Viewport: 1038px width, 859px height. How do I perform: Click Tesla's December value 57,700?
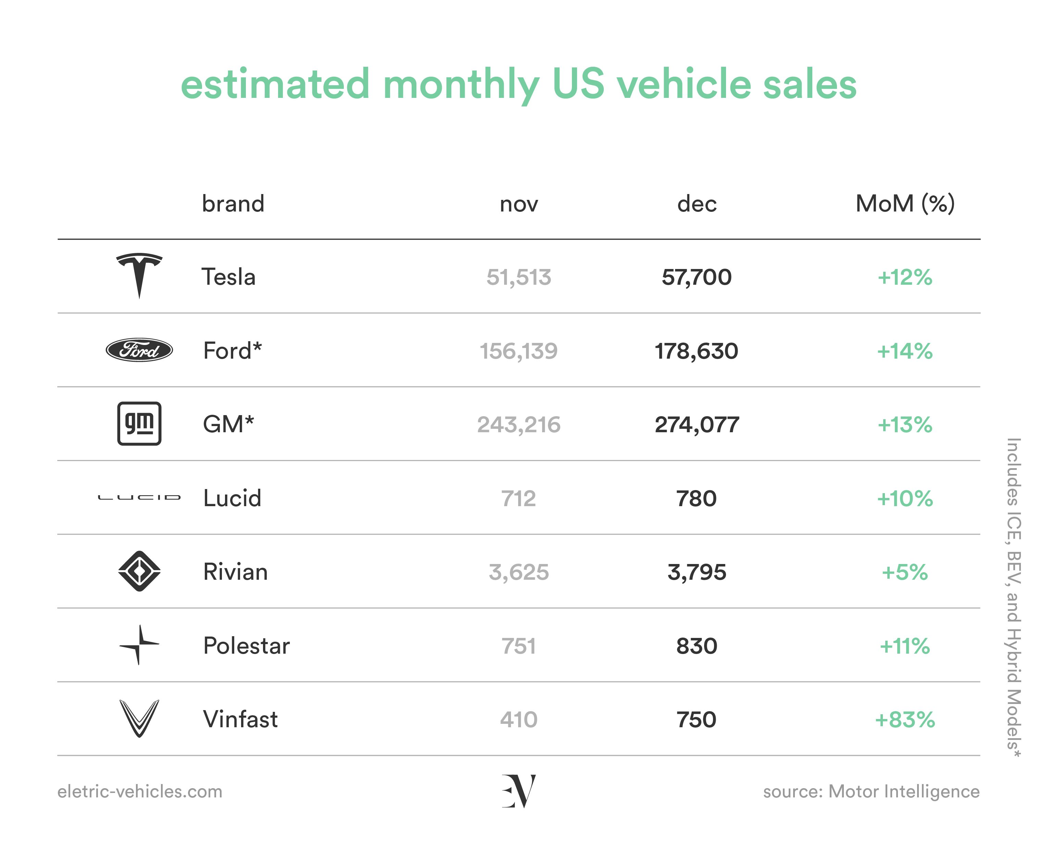pos(697,277)
